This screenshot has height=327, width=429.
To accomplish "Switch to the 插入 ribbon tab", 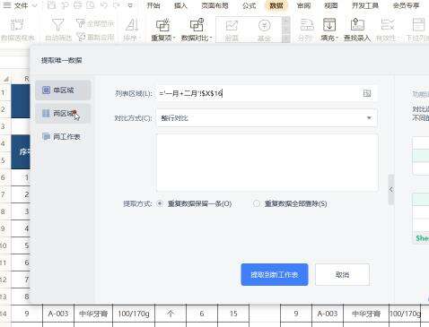I will (x=180, y=5).
